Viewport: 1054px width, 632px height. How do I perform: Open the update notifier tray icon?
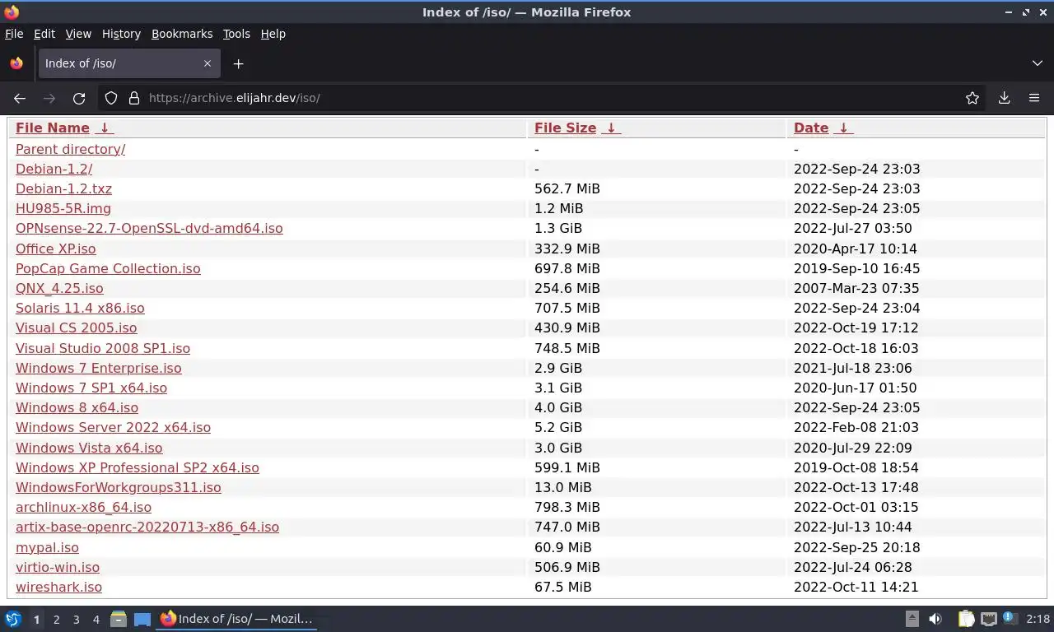click(x=1009, y=618)
